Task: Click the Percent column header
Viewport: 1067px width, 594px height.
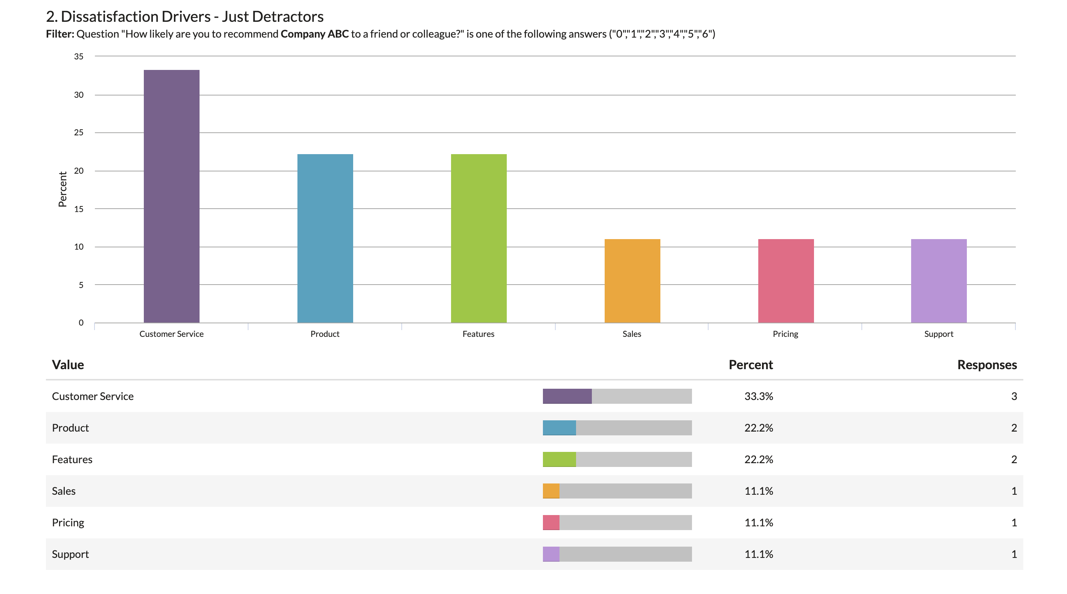Action: pyautogui.click(x=750, y=365)
